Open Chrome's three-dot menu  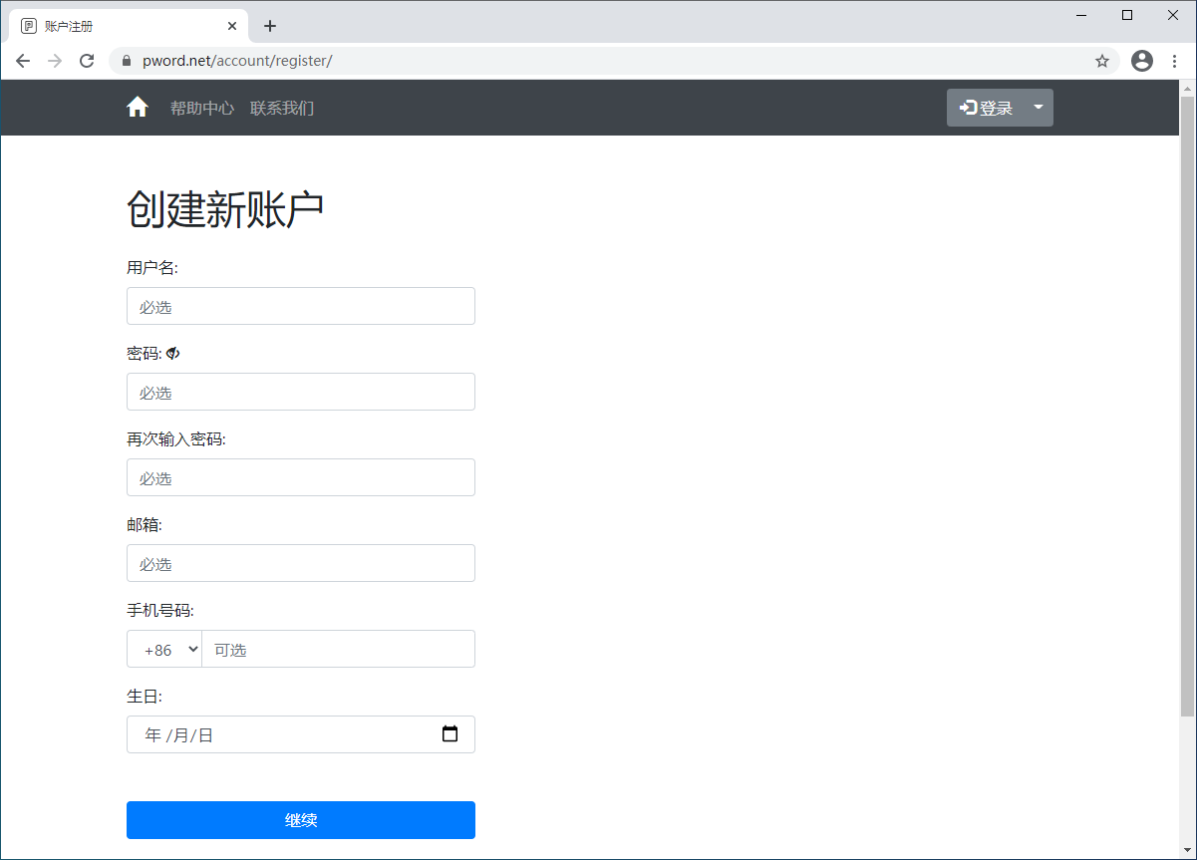coord(1176,61)
